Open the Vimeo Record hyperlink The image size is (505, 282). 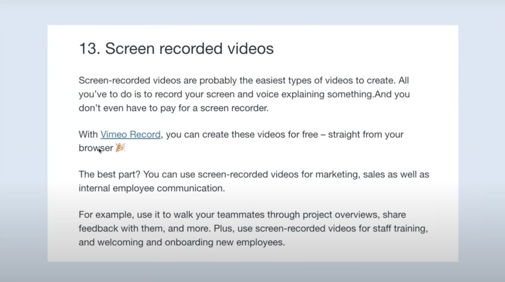[x=130, y=134]
